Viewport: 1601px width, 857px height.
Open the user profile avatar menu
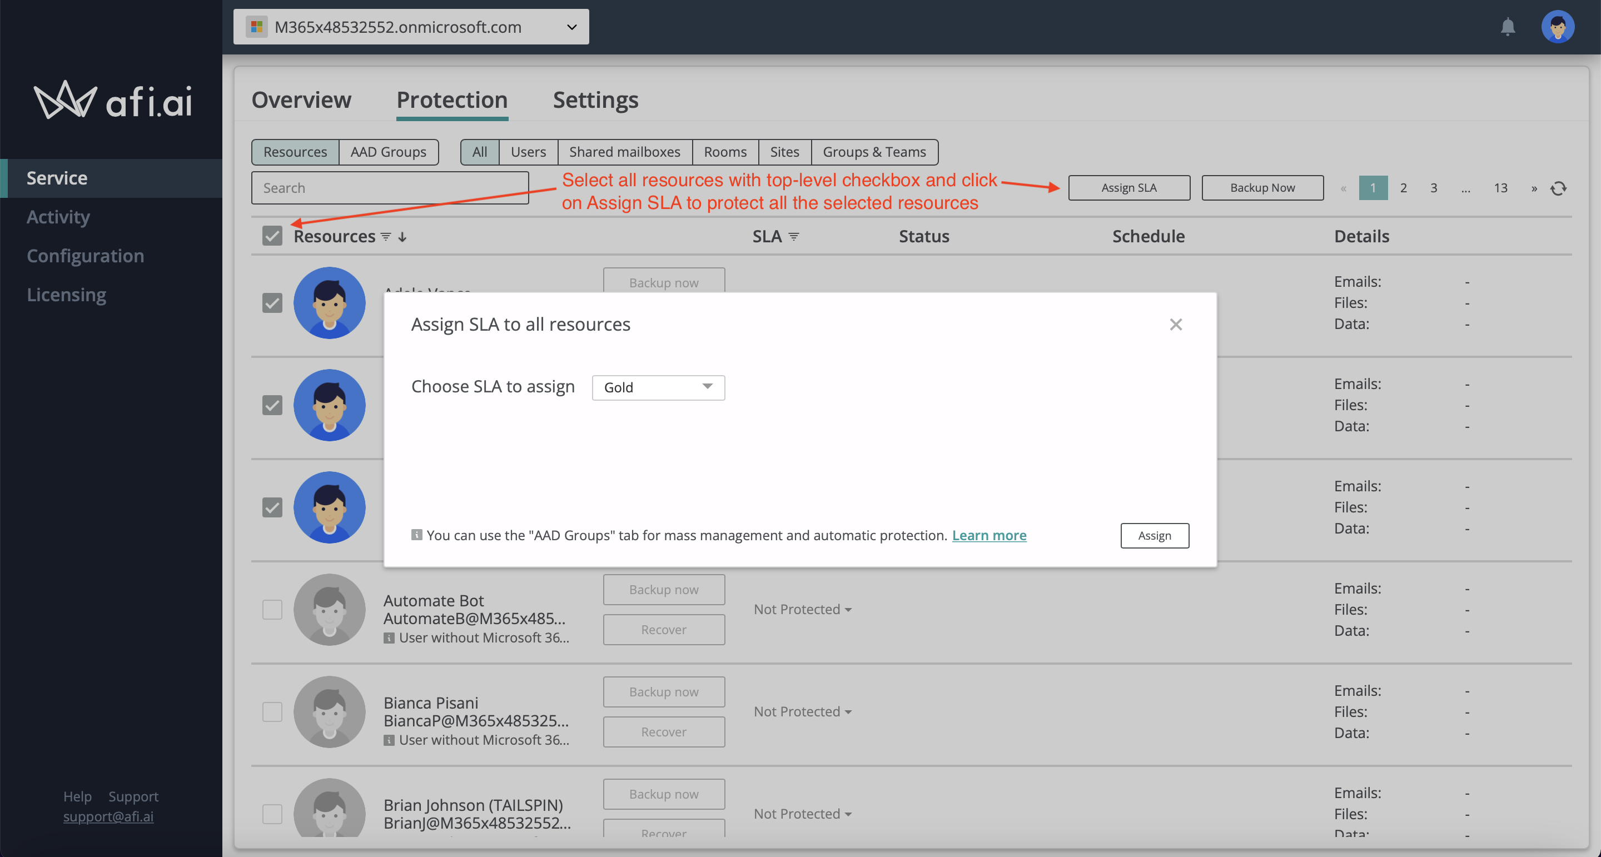pos(1558,27)
